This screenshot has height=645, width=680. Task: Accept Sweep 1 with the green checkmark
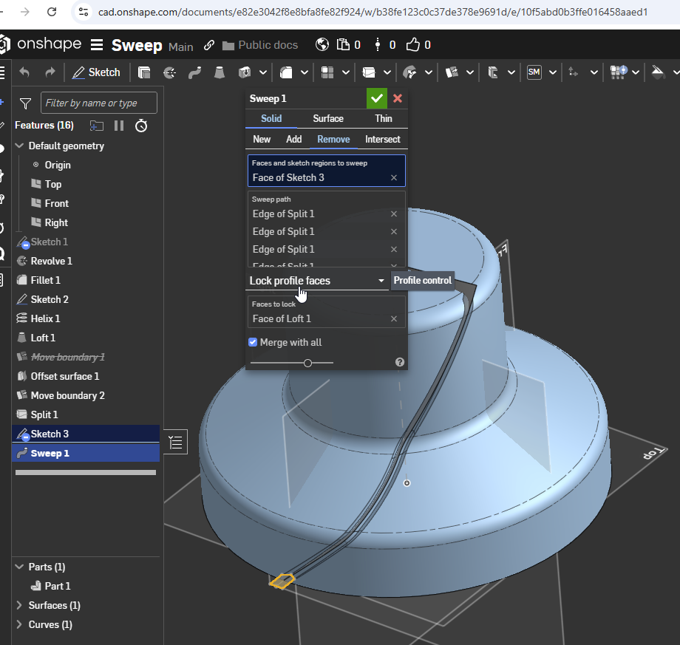click(376, 98)
